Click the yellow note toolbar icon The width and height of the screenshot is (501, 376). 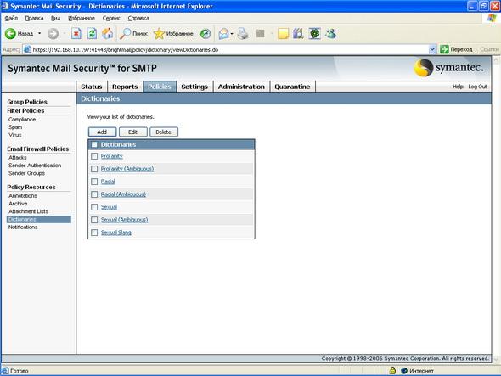283,34
